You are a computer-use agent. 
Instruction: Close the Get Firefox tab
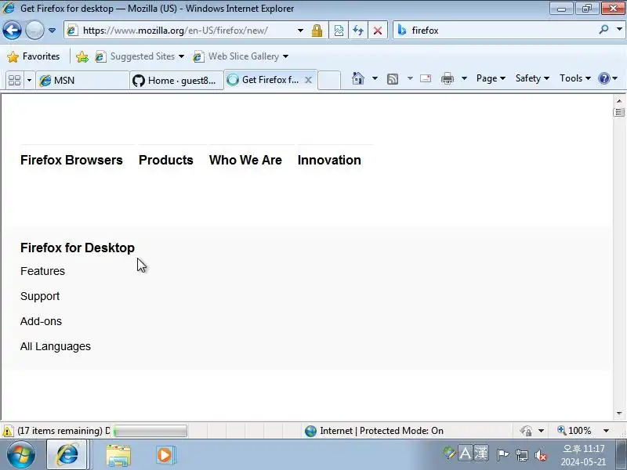(x=308, y=80)
